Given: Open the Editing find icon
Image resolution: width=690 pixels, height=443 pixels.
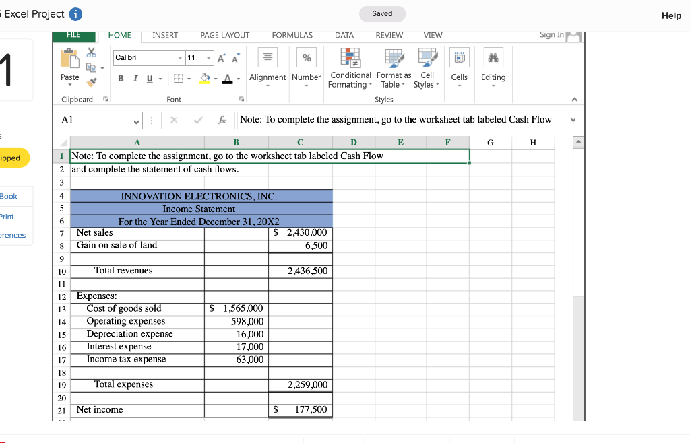Looking at the screenshot, I should coord(493,58).
